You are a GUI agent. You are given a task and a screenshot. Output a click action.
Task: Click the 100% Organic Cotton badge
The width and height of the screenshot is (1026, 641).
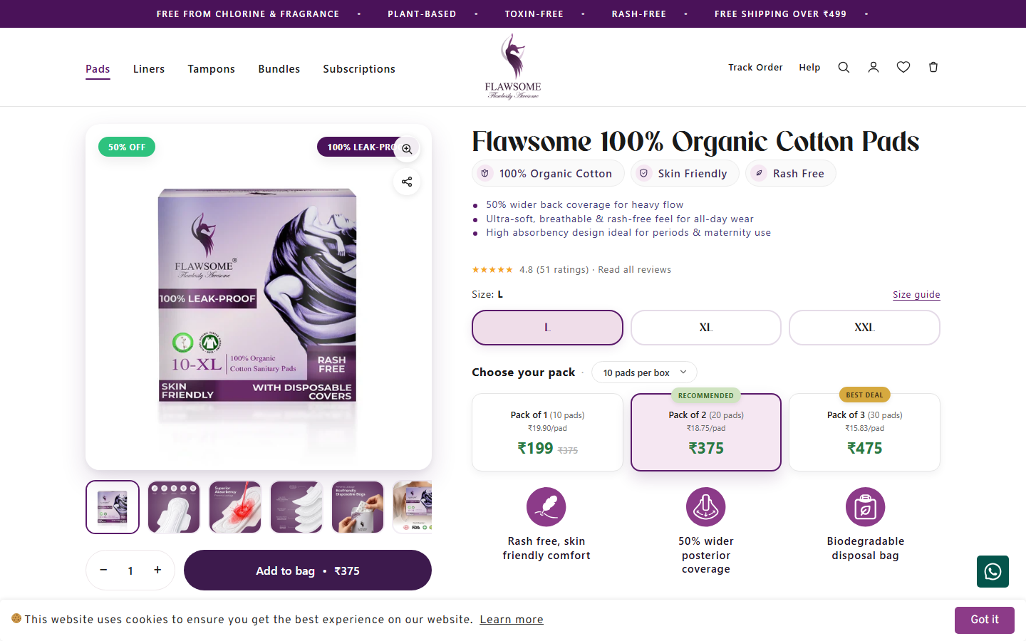pyautogui.click(x=548, y=174)
